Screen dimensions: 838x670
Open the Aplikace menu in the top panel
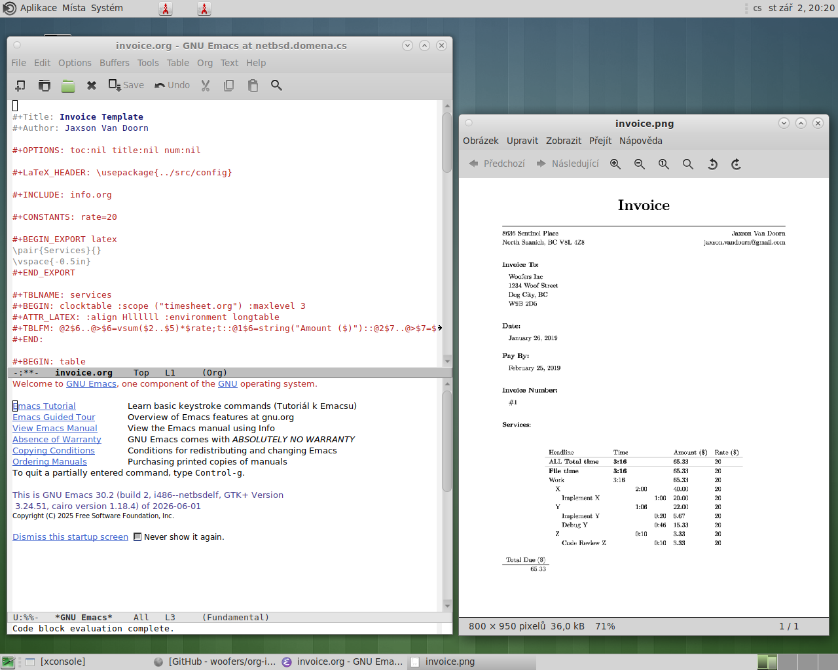coord(39,8)
